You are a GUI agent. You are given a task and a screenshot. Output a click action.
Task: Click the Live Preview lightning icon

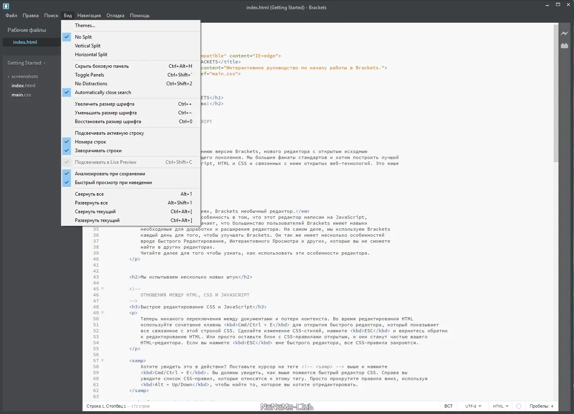click(564, 33)
